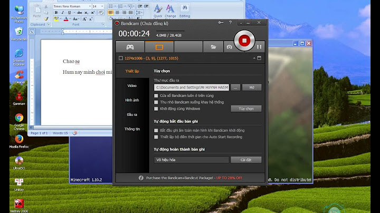Apply Subscript in Word ribbon
This screenshot has width=380, height=213.
86,13
